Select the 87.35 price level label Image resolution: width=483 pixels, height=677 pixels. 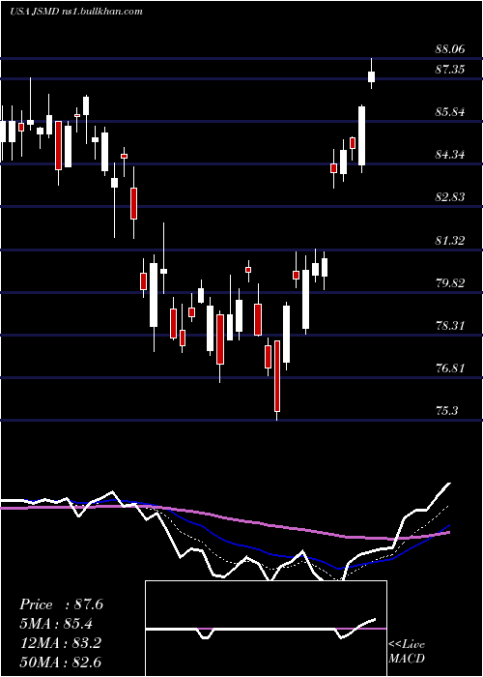tap(450, 70)
